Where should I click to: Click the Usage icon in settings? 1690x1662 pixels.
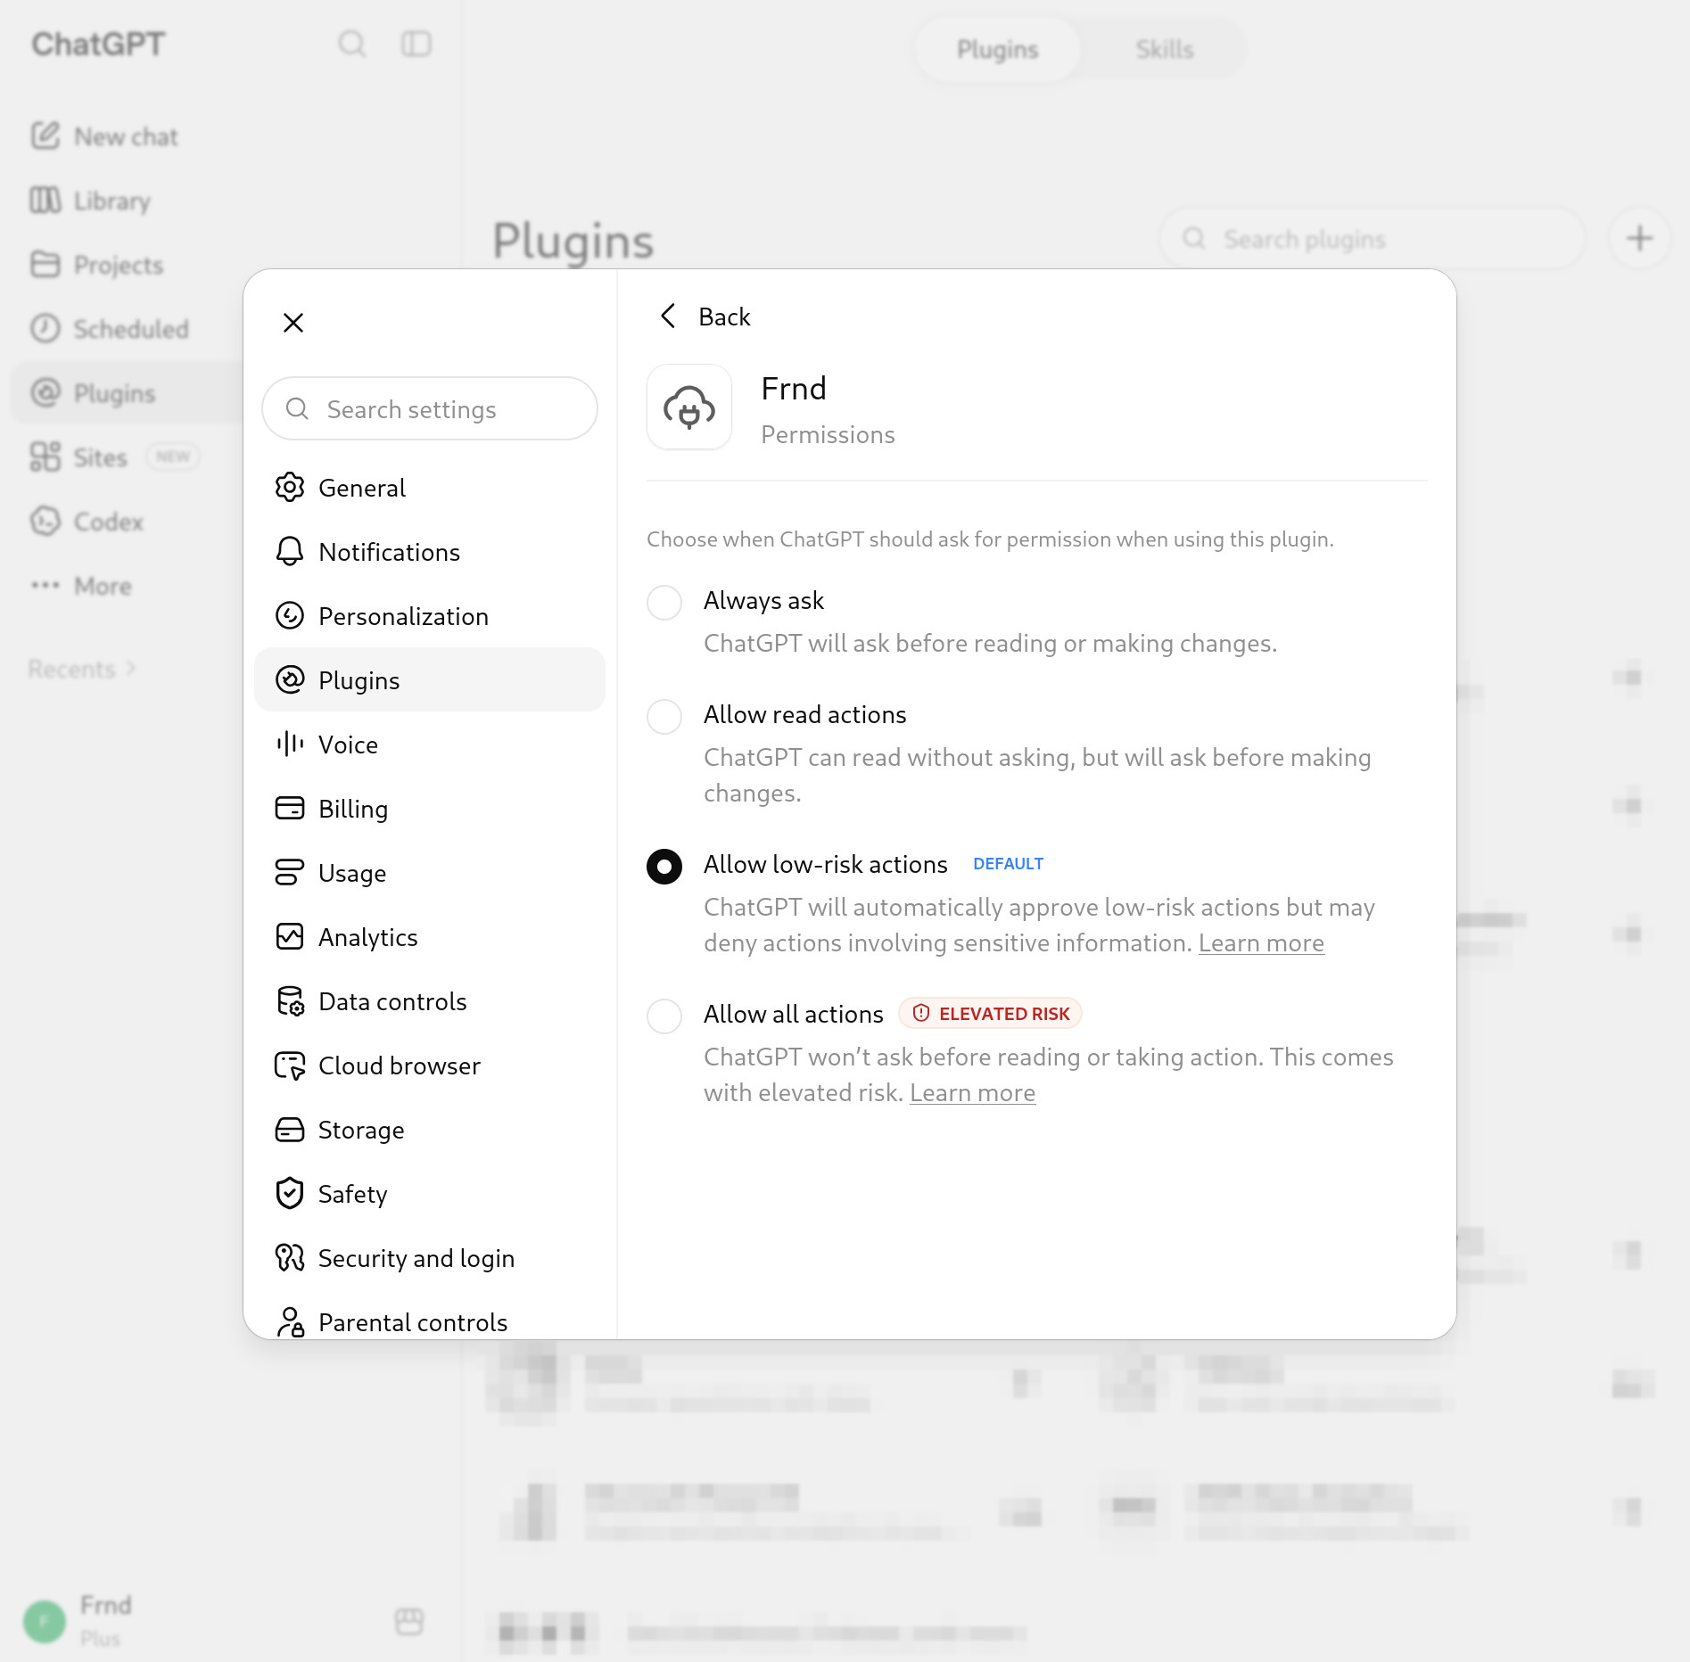pyautogui.click(x=290, y=873)
